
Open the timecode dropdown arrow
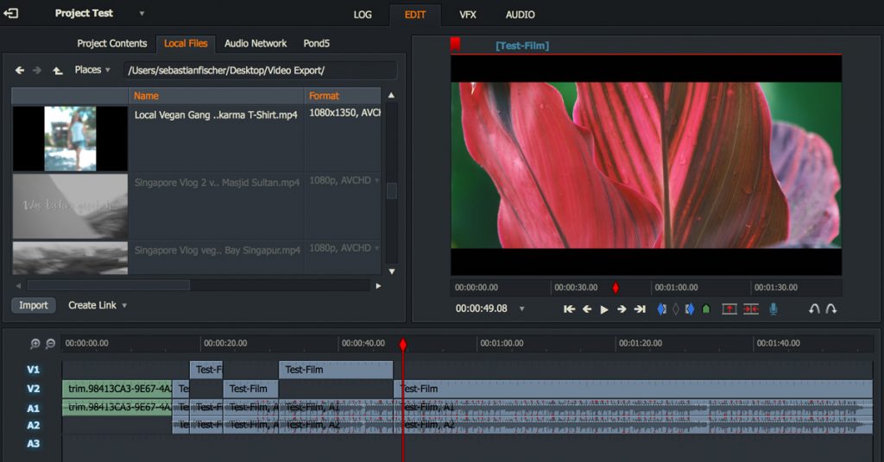pyautogui.click(x=521, y=309)
